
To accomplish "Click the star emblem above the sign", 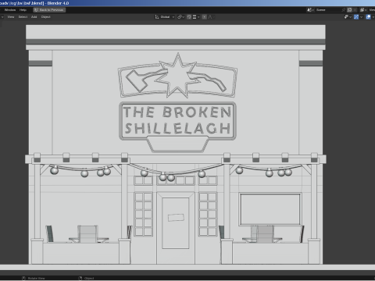I will (x=177, y=76).
